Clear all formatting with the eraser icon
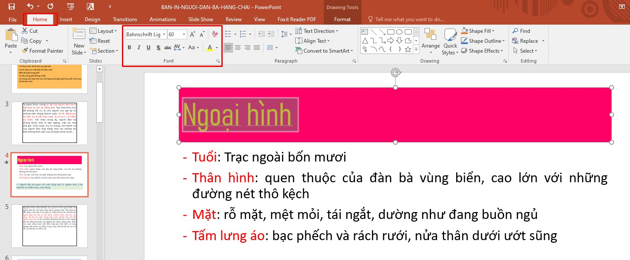Viewport: 630px width, 260px height. click(x=215, y=34)
